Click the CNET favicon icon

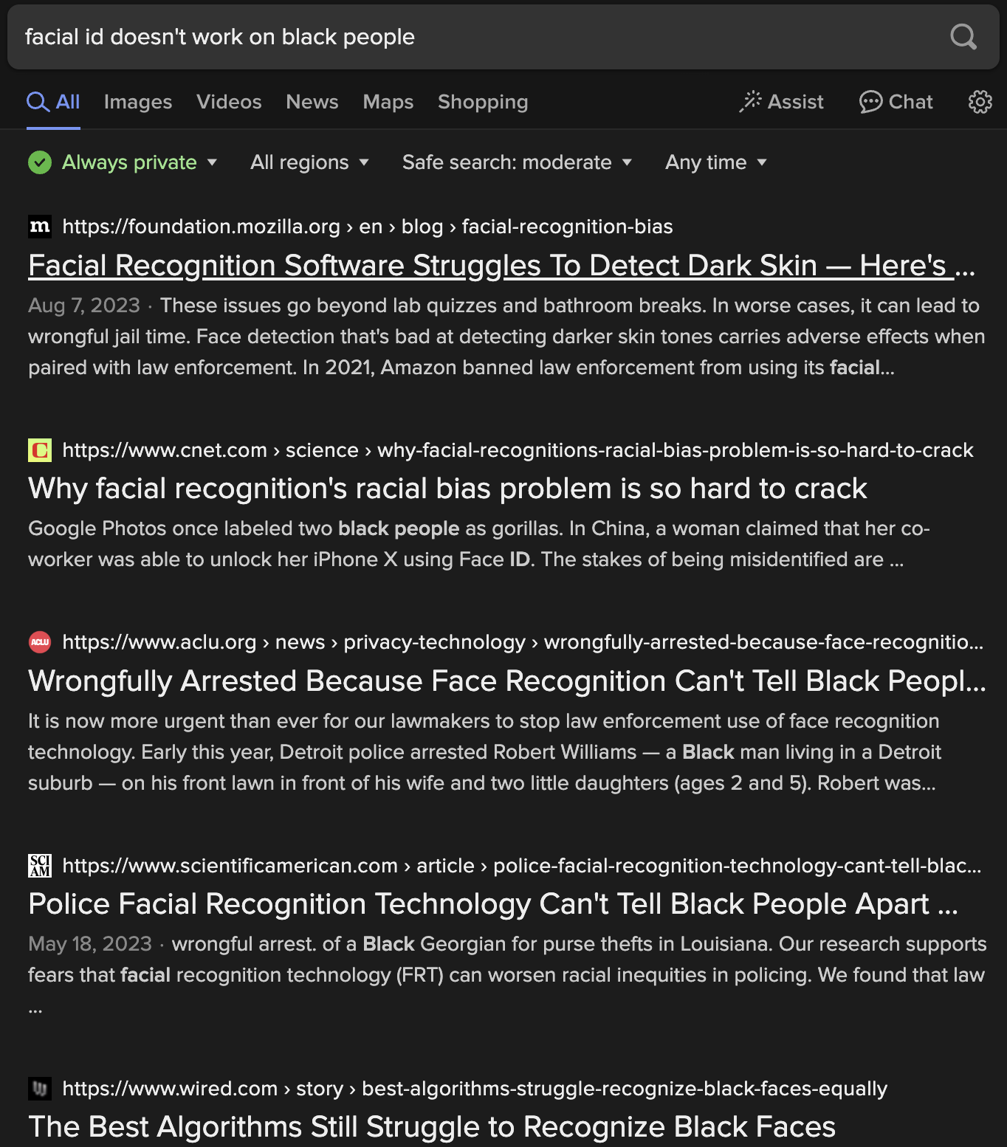tap(40, 450)
